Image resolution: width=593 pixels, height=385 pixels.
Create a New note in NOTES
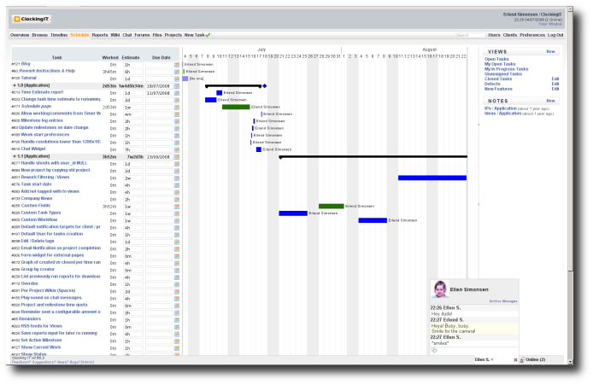[550, 101]
